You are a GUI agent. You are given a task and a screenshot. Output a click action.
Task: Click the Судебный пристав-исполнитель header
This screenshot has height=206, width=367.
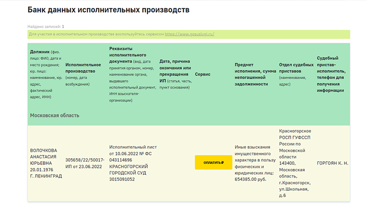coord(331,74)
